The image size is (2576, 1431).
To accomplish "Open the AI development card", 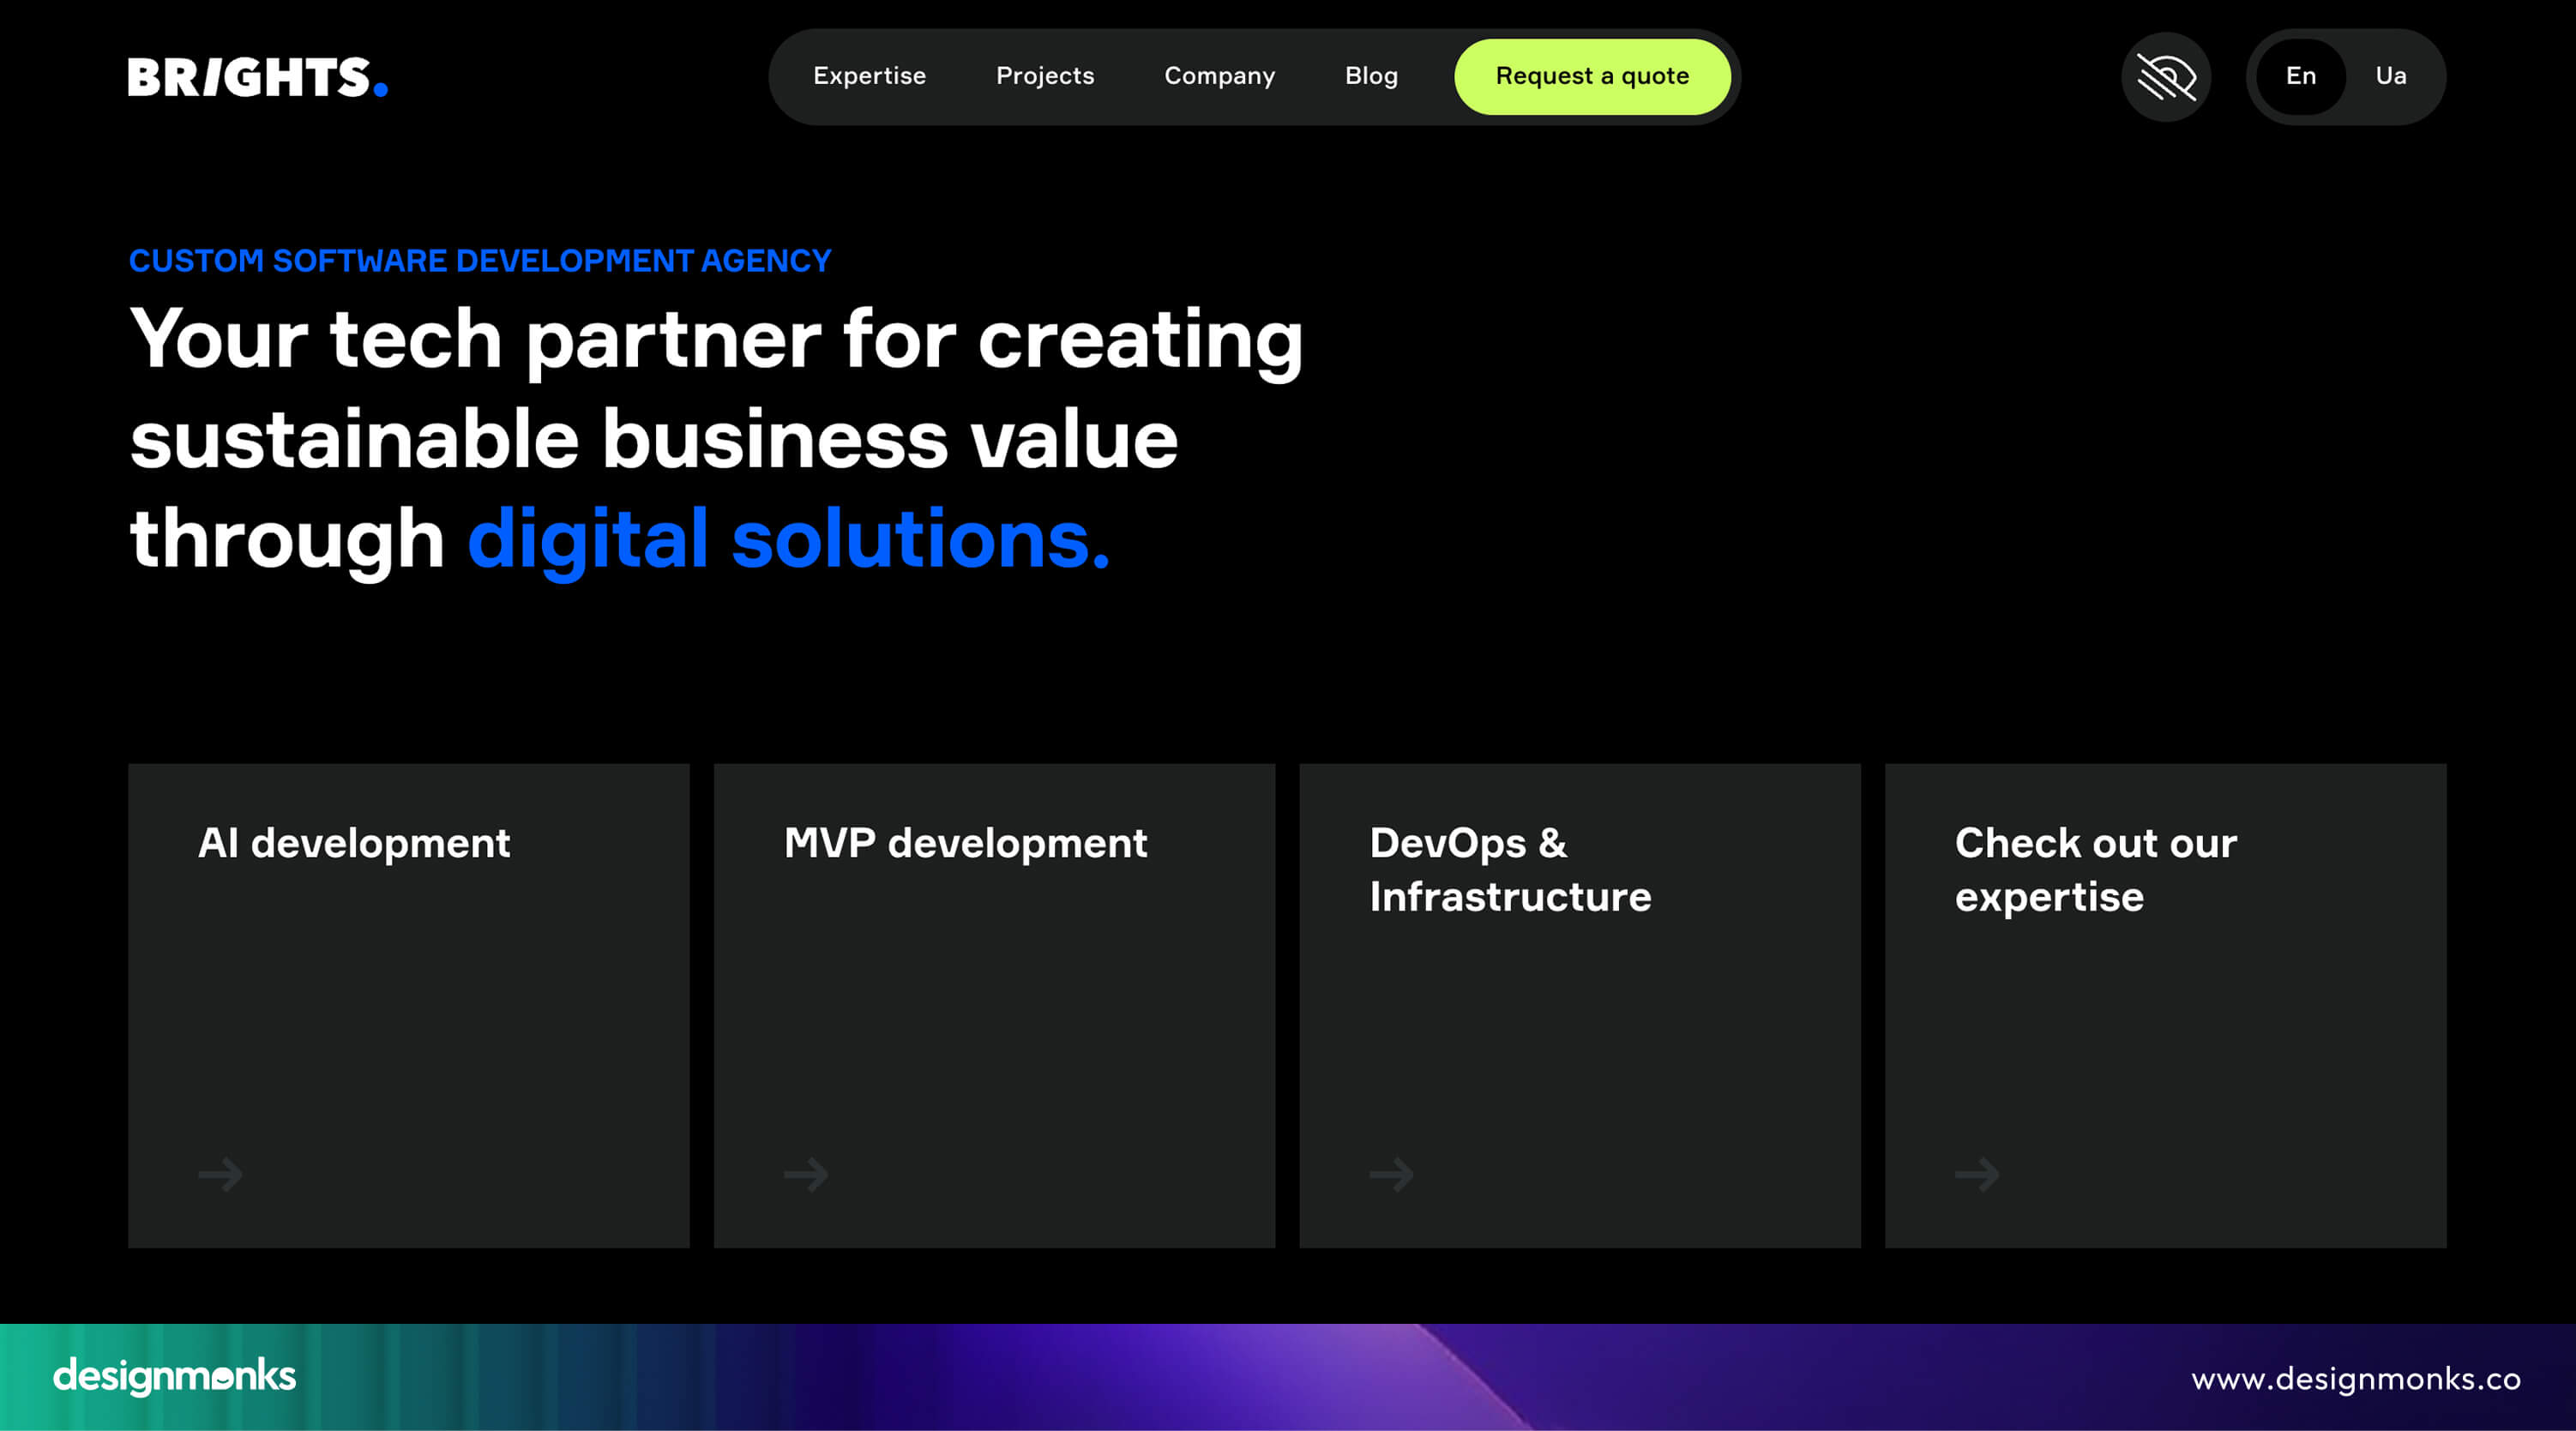I will point(408,1005).
